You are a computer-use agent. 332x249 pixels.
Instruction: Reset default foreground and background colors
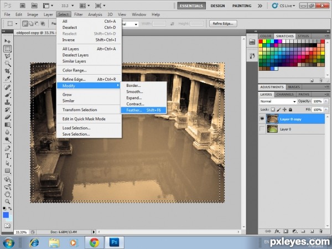[x=4, y=209]
